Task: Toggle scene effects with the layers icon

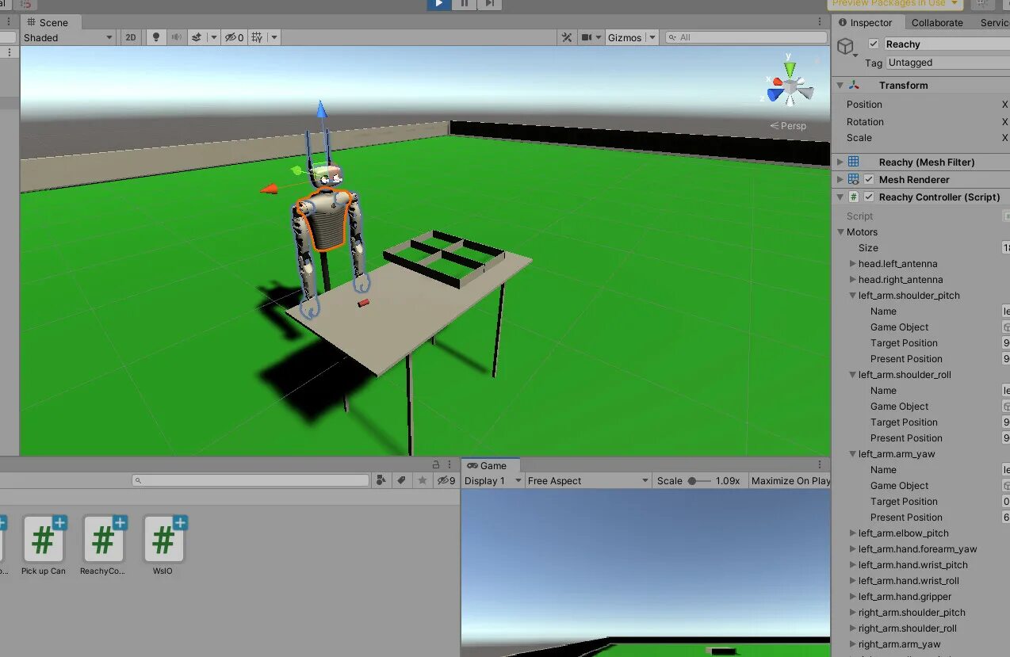Action: point(197,37)
